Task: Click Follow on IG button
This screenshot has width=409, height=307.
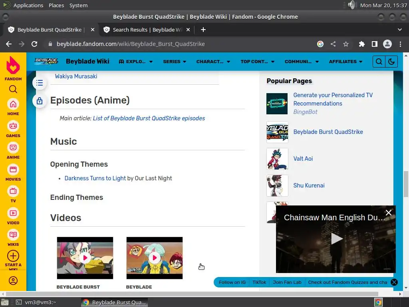Action: tap(232, 282)
